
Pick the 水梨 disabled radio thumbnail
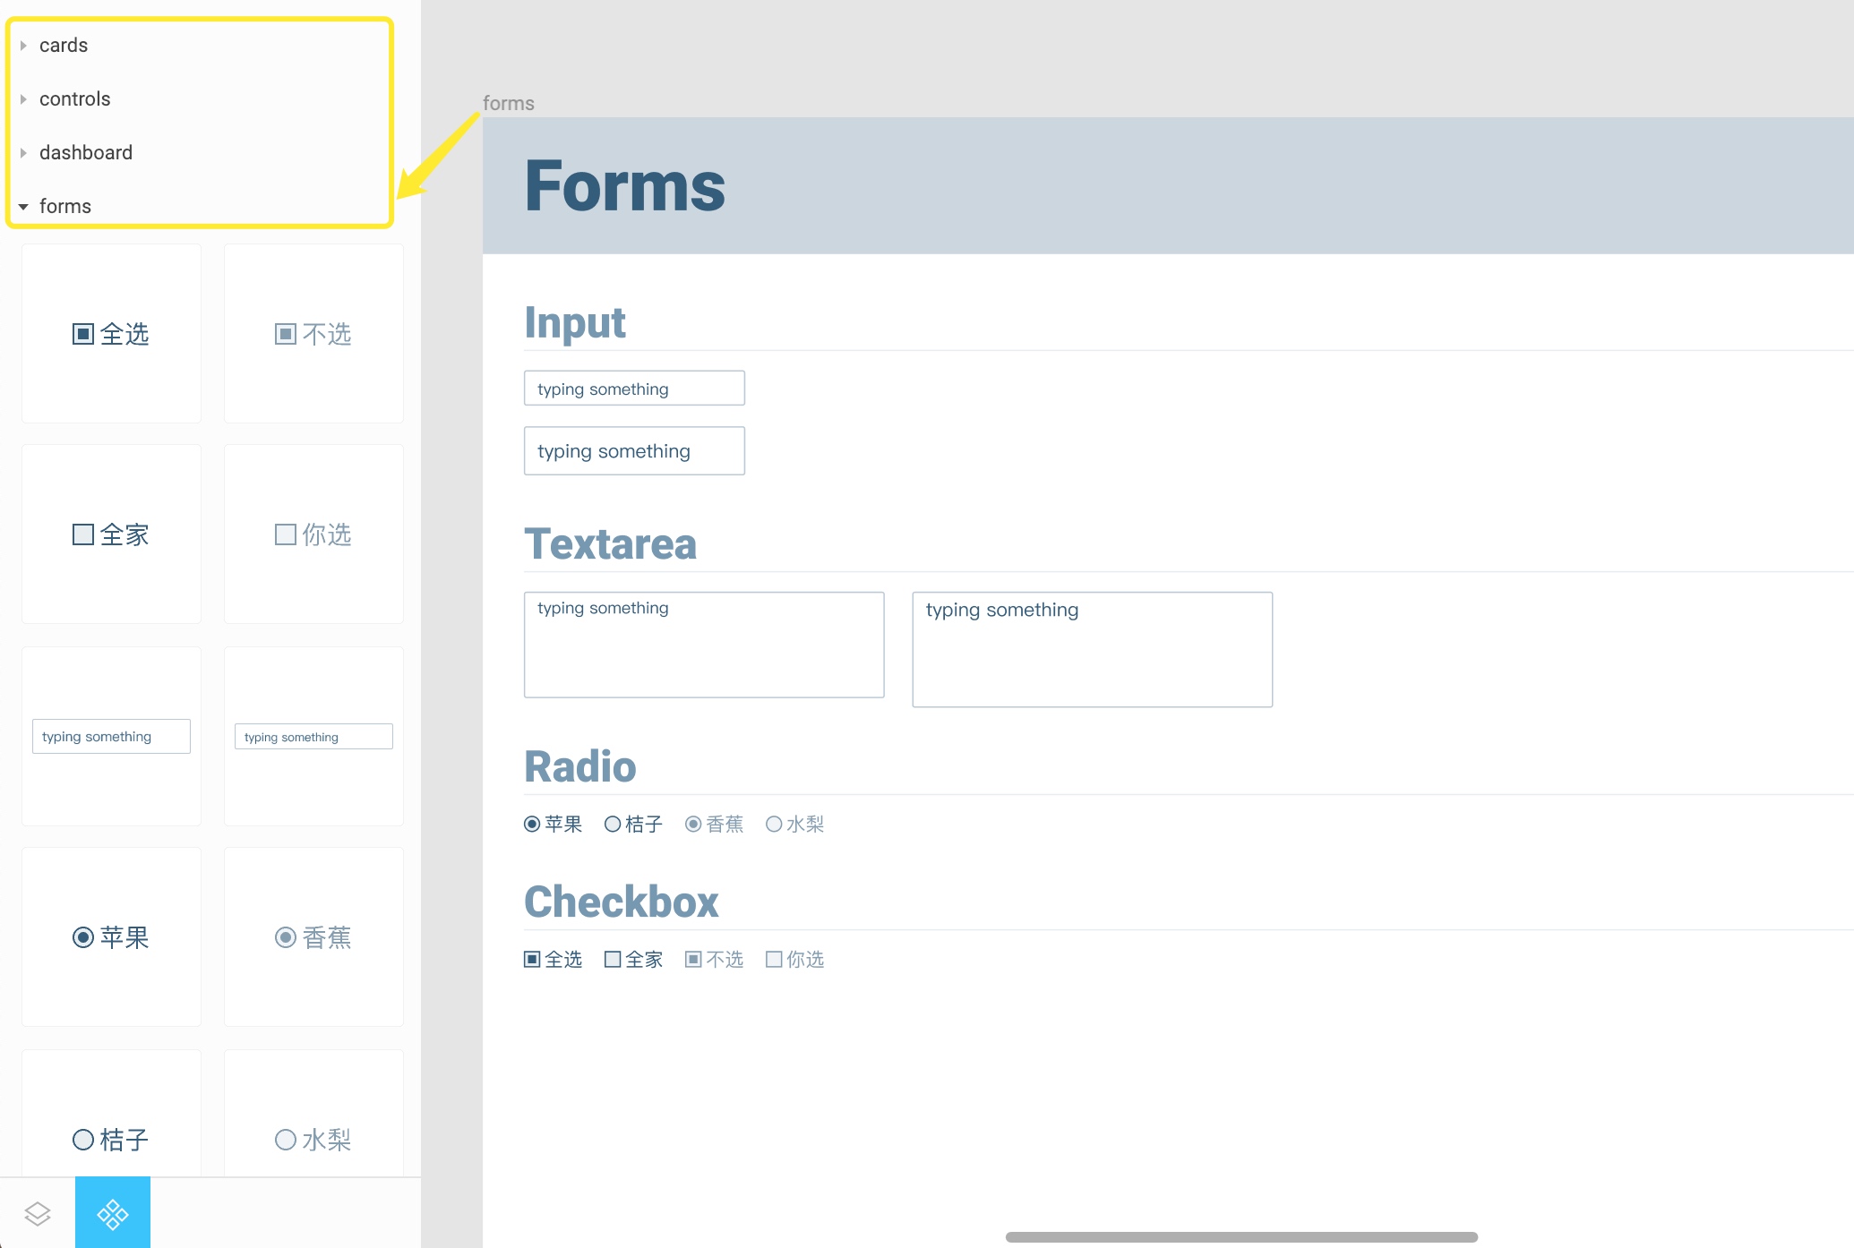(313, 1114)
